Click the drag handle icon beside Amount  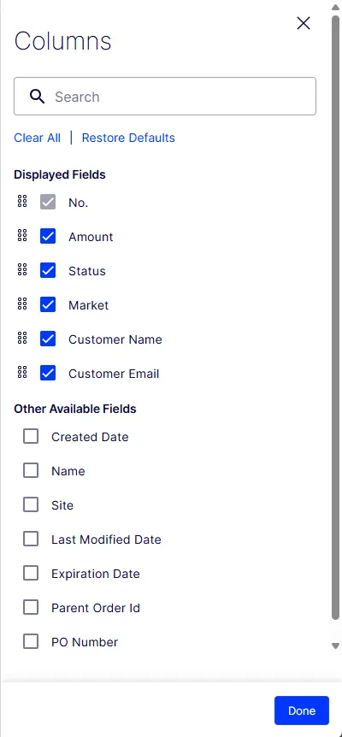tap(22, 235)
